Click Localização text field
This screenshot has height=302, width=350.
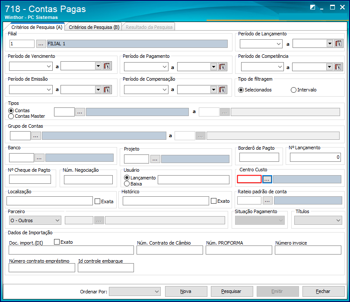tap(50, 201)
